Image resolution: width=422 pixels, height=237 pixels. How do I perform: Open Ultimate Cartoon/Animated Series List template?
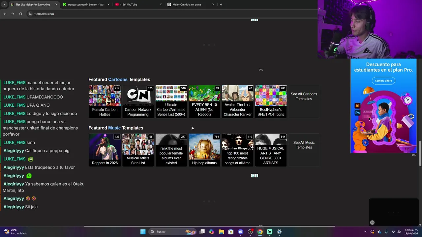[171, 101]
